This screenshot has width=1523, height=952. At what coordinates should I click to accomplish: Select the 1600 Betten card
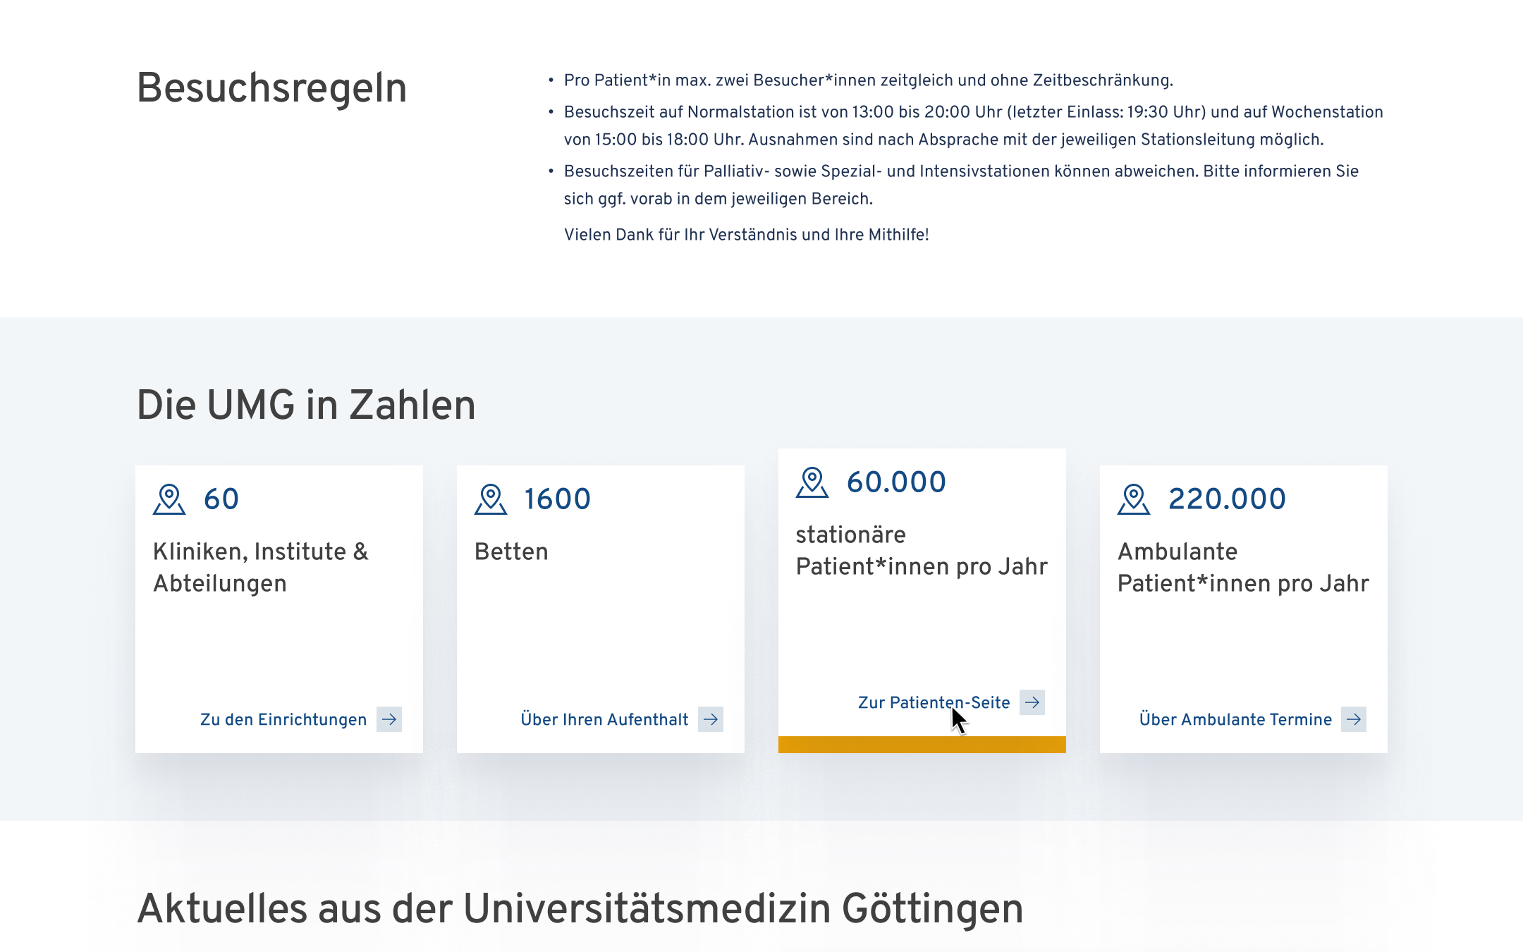601,606
